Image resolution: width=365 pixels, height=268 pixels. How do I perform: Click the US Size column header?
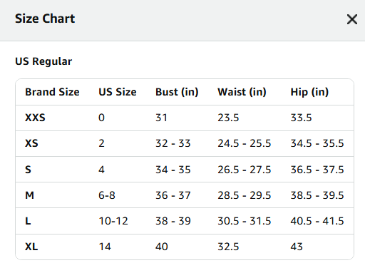click(x=118, y=92)
